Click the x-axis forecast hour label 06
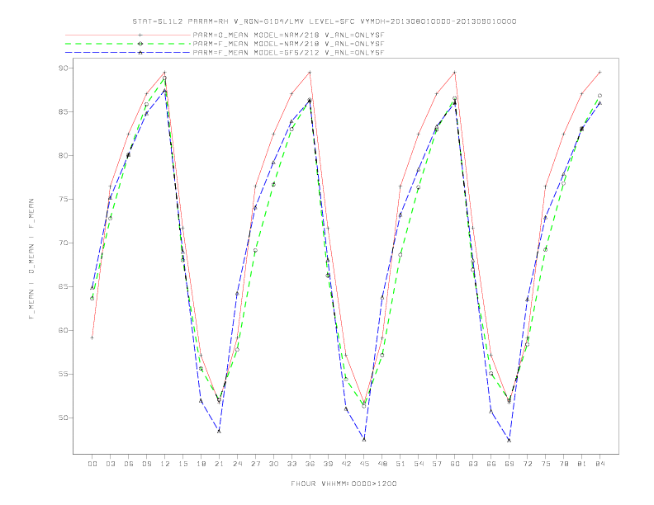This screenshot has height=505, width=654. [x=129, y=464]
